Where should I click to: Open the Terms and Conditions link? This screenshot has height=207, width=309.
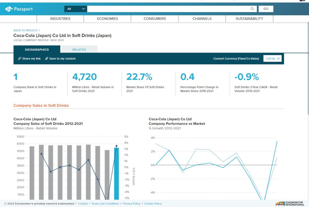(105, 204)
